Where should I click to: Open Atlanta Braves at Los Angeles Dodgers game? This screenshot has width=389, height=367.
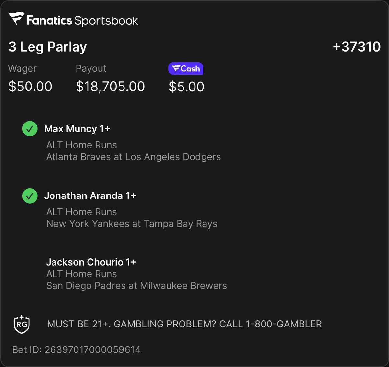coord(134,157)
